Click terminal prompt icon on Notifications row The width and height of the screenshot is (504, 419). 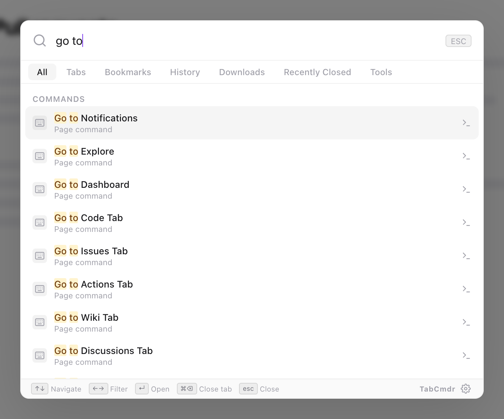point(466,123)
